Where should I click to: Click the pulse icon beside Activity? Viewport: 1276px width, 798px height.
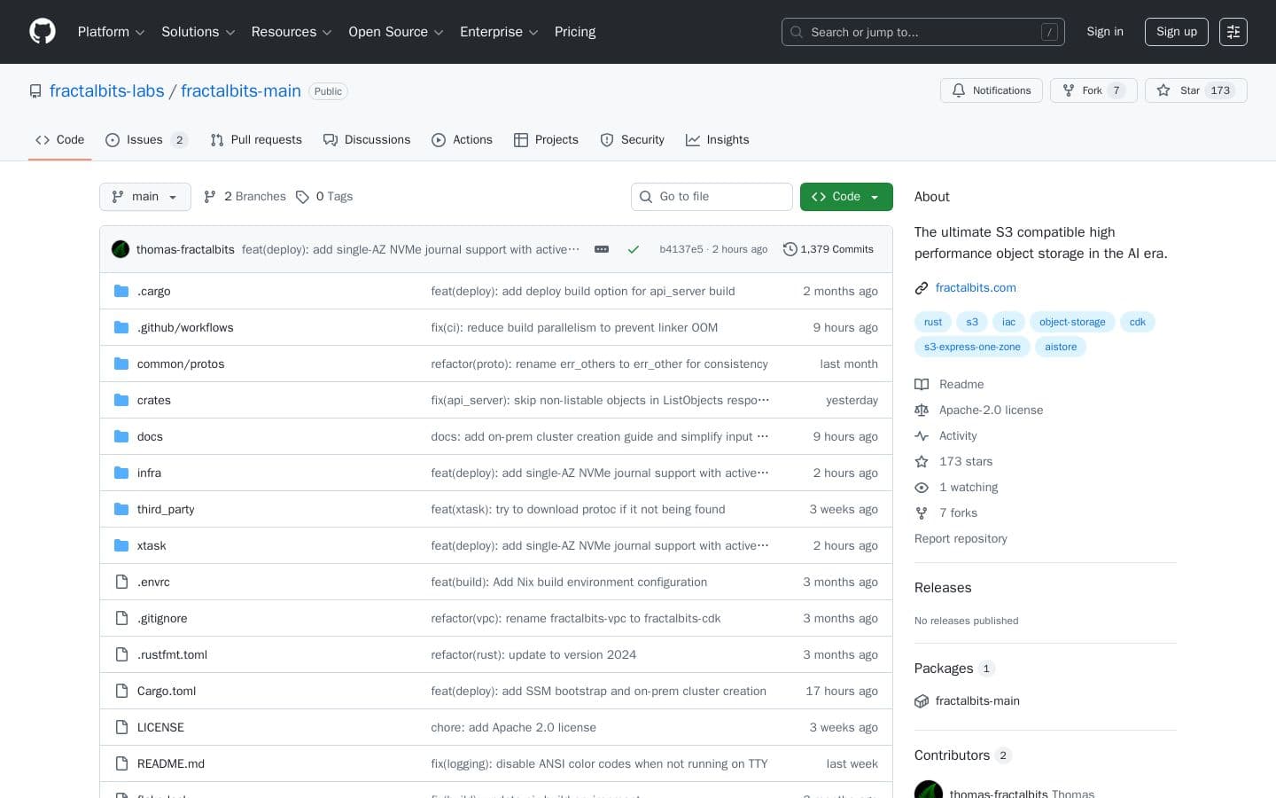pos(922,436)
